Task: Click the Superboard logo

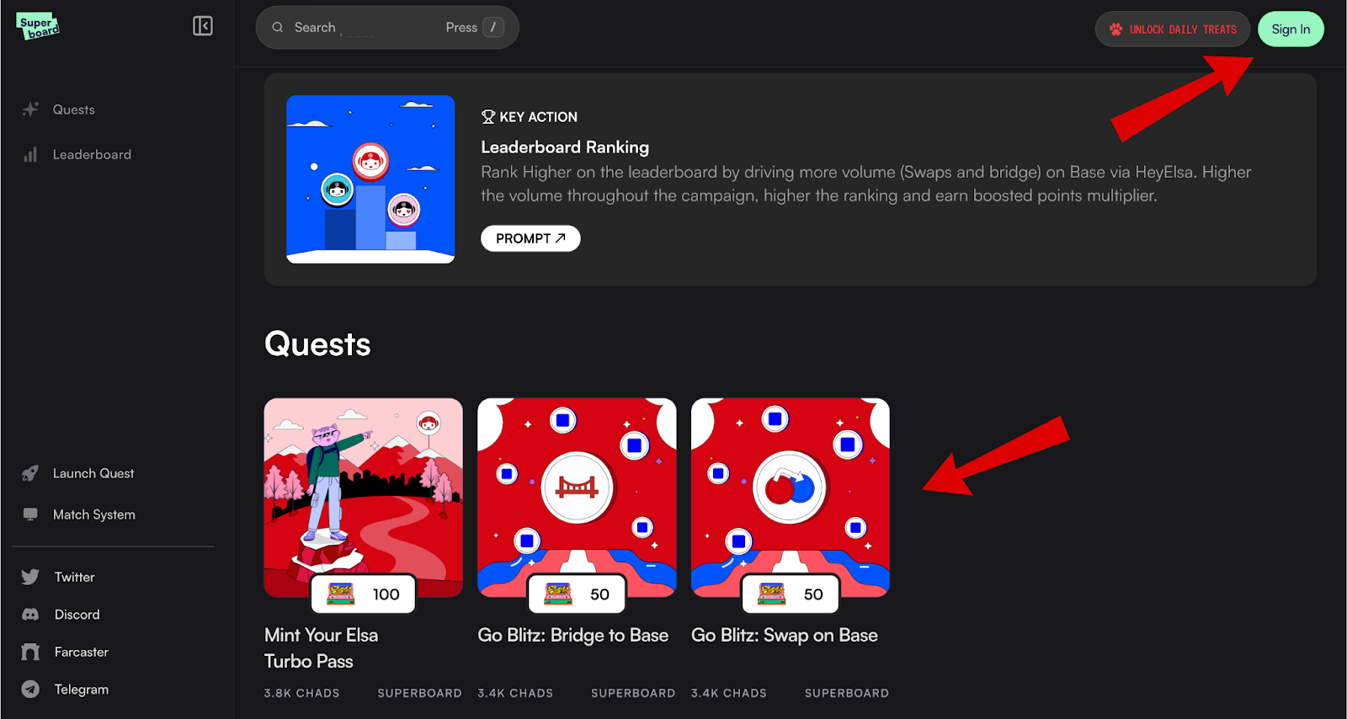Action: pos(38,26)
